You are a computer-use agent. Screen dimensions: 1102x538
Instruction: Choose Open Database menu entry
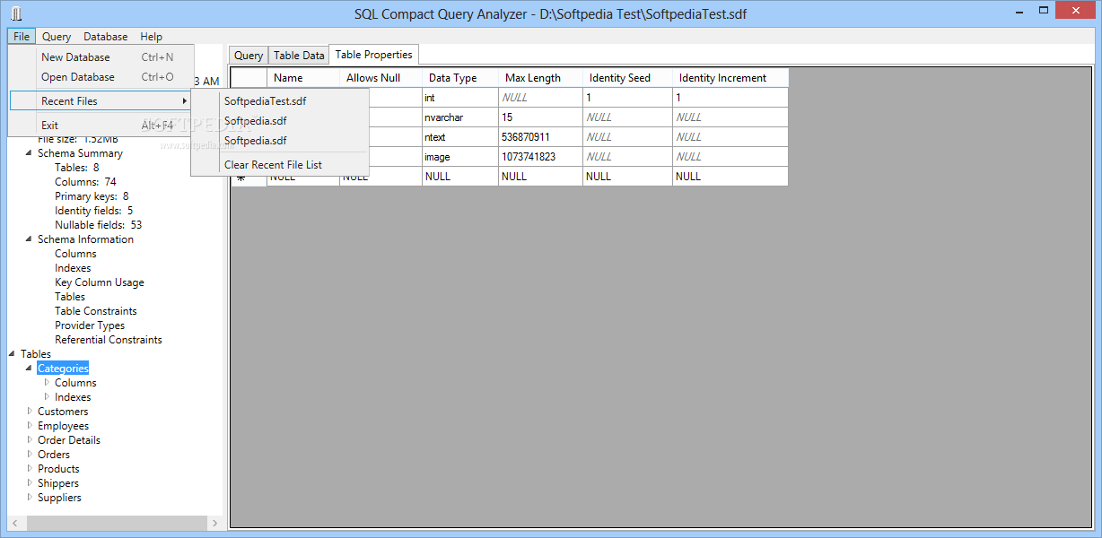[x=101, y=77]
